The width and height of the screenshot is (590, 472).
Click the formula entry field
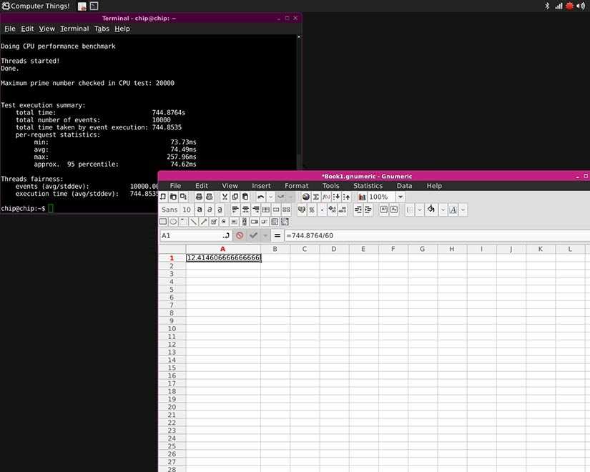pos(429,235)
